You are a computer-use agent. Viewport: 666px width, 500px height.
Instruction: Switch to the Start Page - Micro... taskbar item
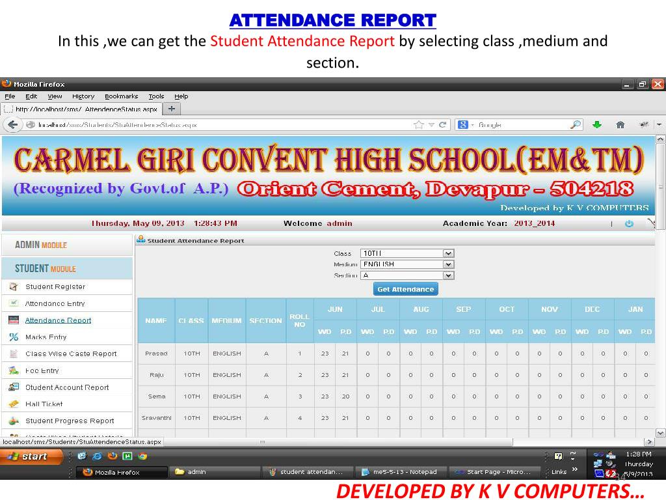click(495, 472)
